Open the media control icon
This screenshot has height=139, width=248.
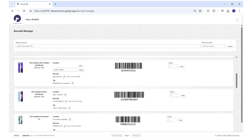(222, 11)
